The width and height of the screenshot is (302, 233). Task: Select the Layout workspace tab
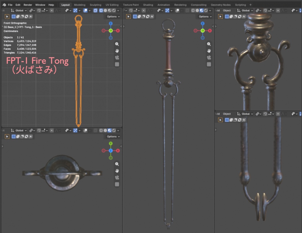(65, 5)
